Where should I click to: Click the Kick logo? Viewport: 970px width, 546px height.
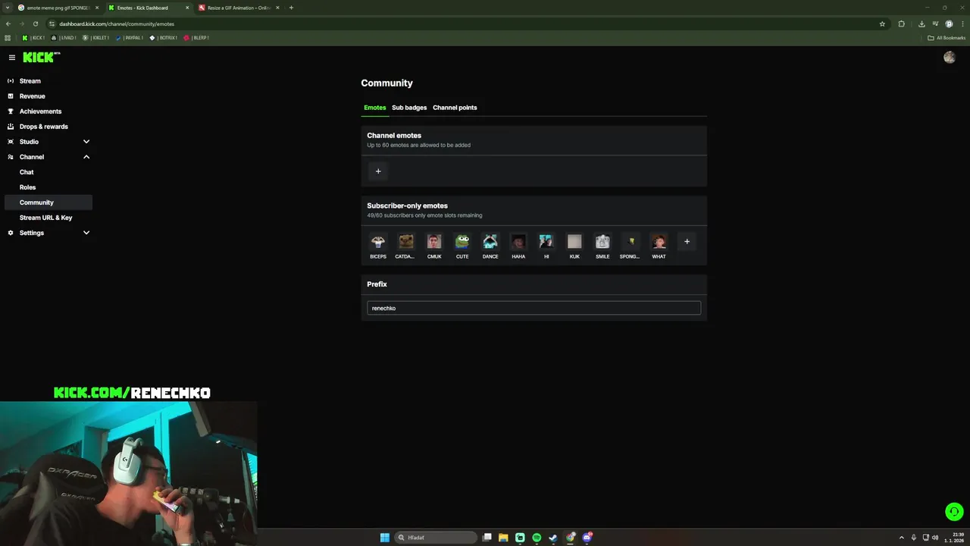(40, 57)
